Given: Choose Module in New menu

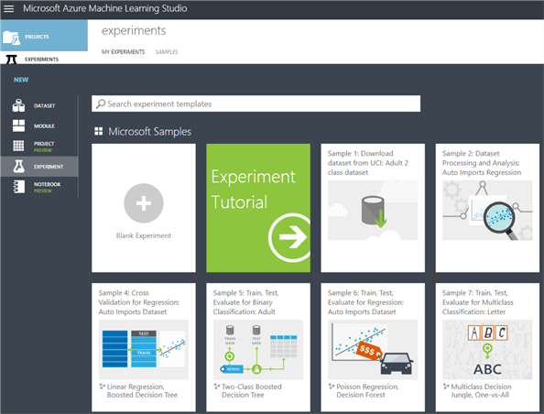Looking at the screenshot, I should point(39,126).
